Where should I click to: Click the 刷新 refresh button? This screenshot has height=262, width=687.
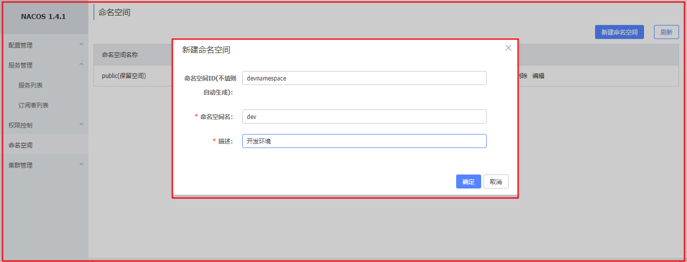pos(667,32)
